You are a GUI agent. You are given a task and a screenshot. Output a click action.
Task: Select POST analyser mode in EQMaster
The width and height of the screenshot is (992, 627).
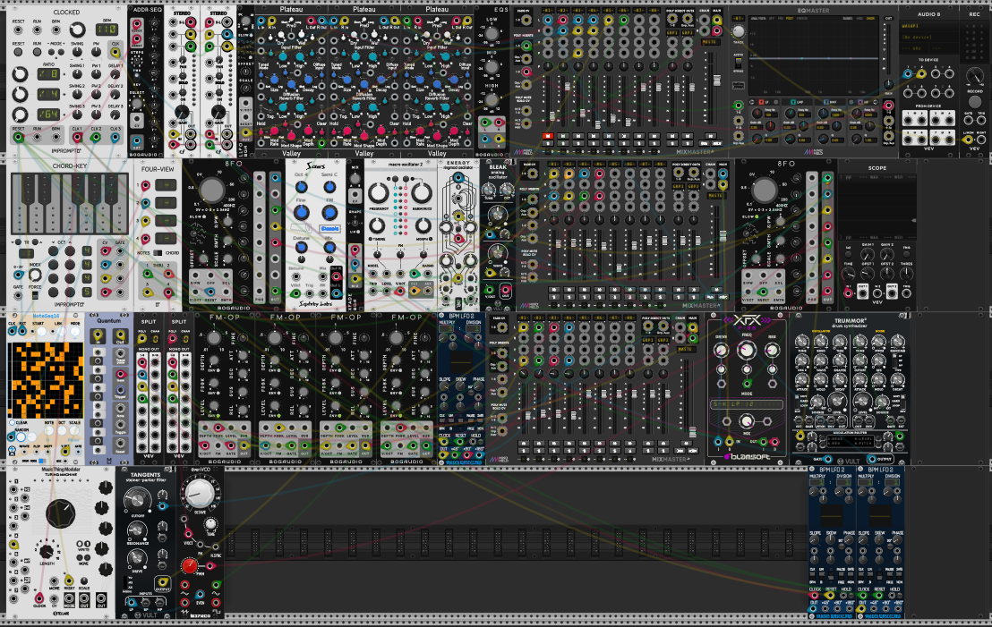[x=791, y=19]
